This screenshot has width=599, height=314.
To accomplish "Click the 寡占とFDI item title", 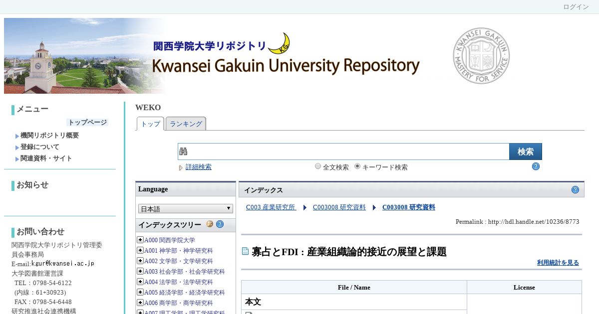I will click(349, 252).
